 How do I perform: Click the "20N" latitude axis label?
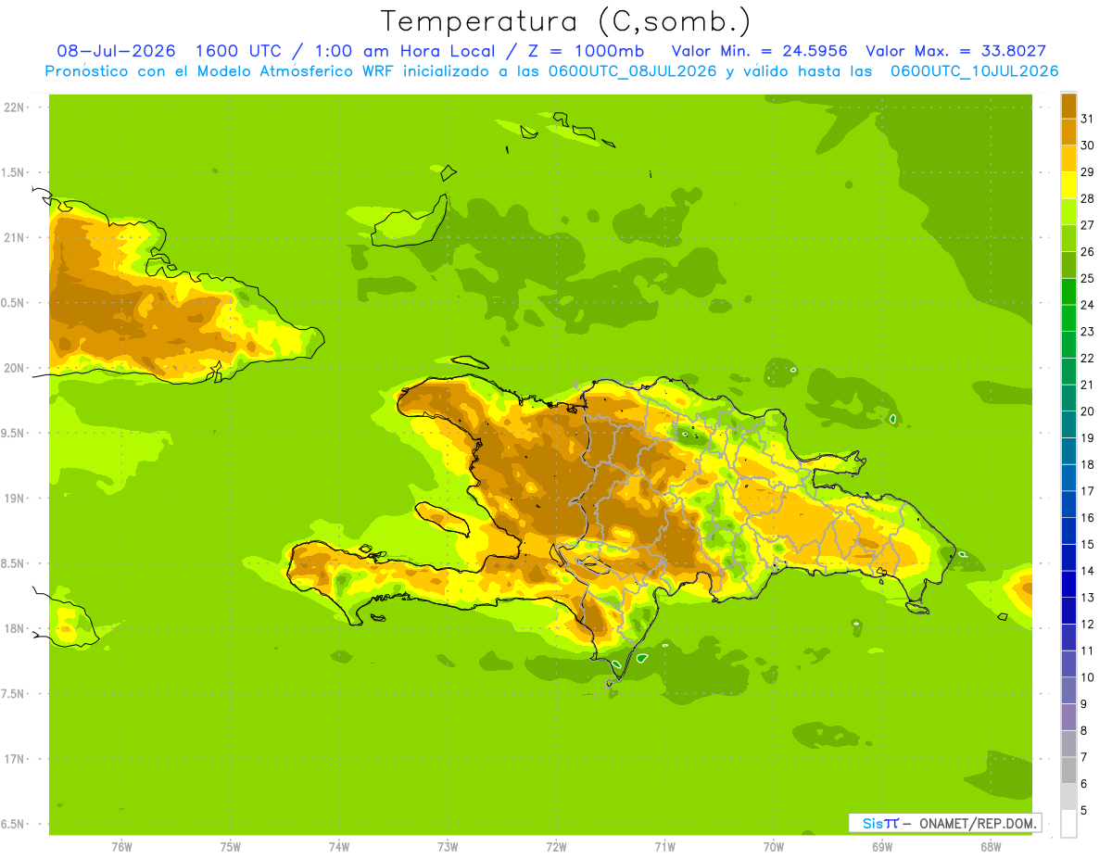coord(13,368)
